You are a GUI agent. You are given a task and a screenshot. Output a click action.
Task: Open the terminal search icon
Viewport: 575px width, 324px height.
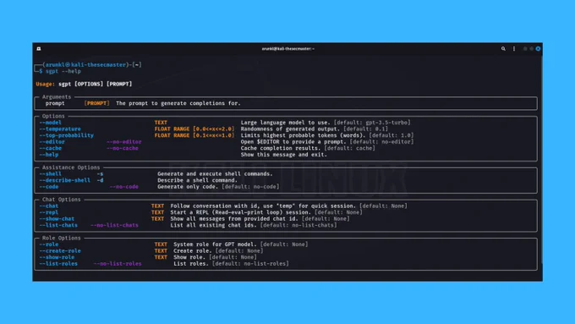click(x=503, y=48)
